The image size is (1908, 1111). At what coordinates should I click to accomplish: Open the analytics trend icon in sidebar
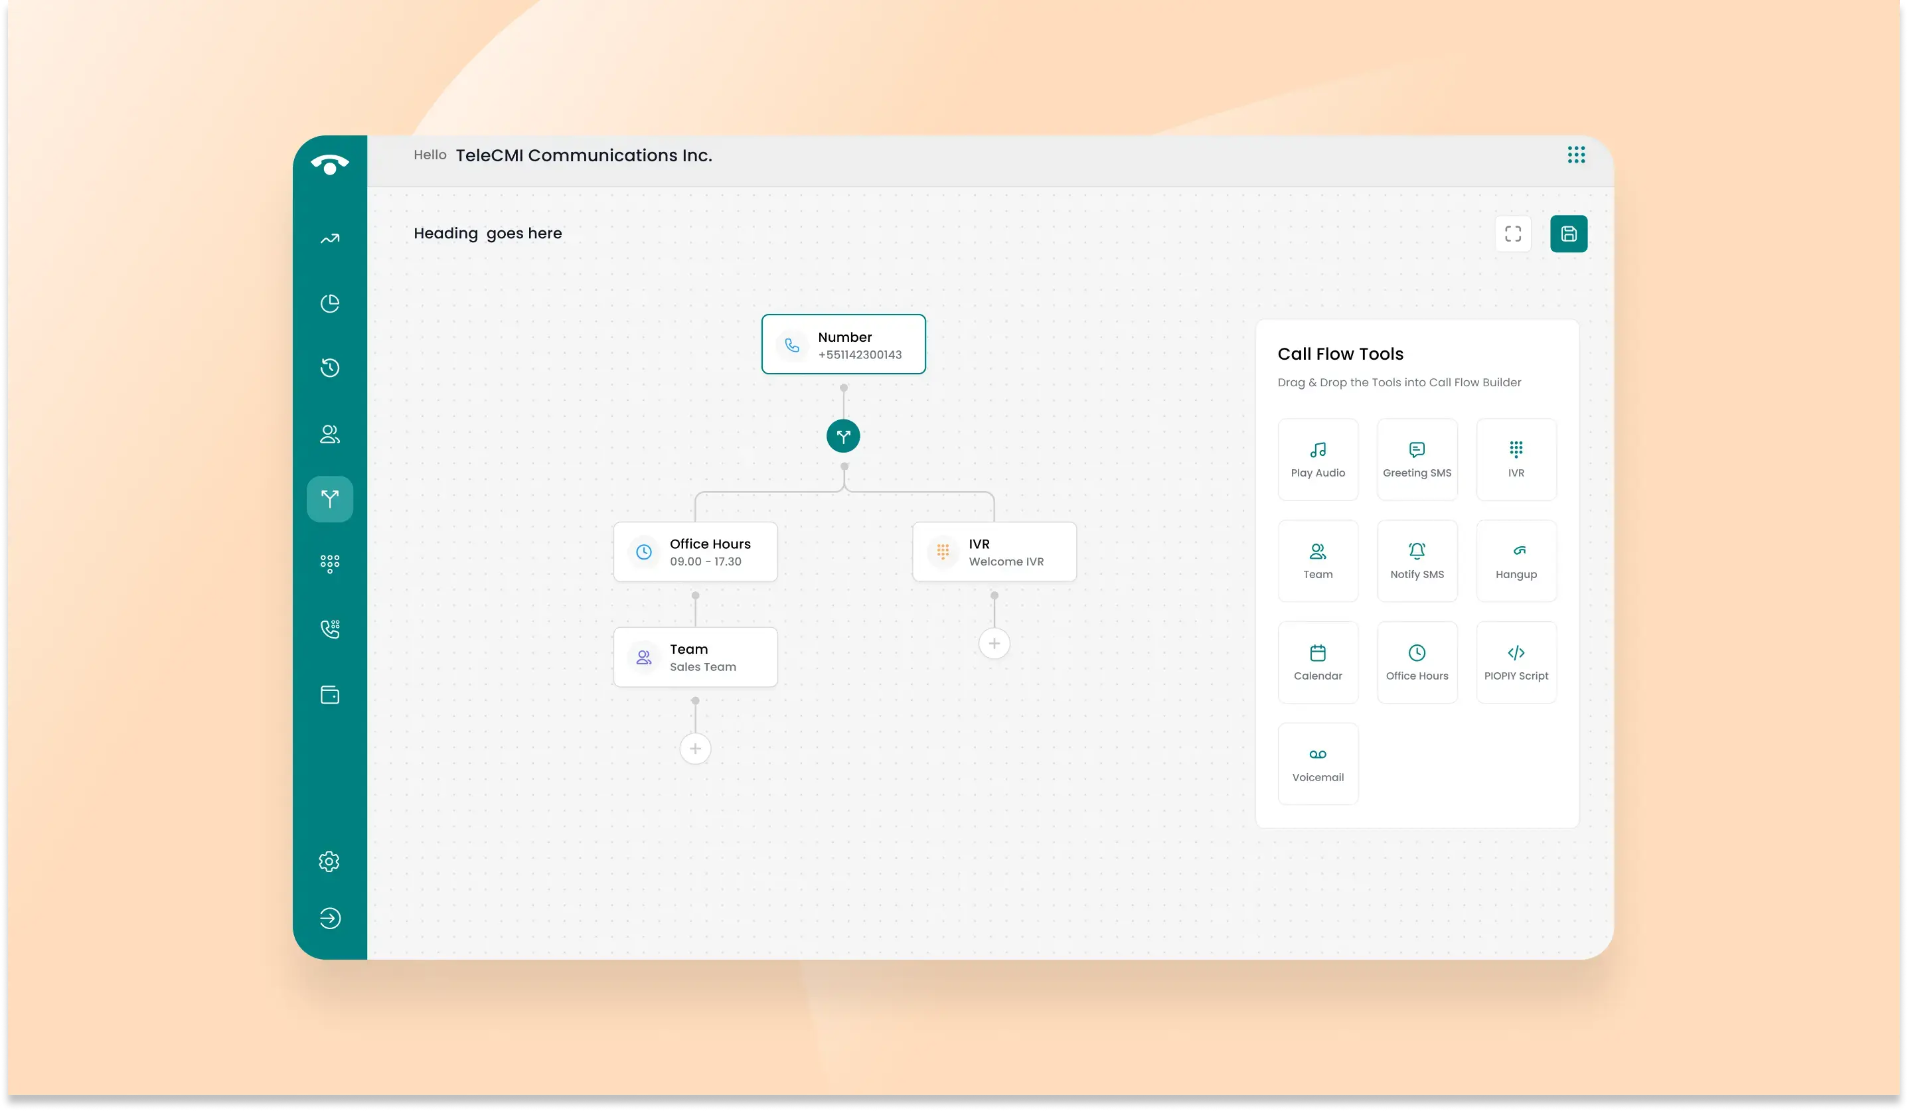pos(329,239)
